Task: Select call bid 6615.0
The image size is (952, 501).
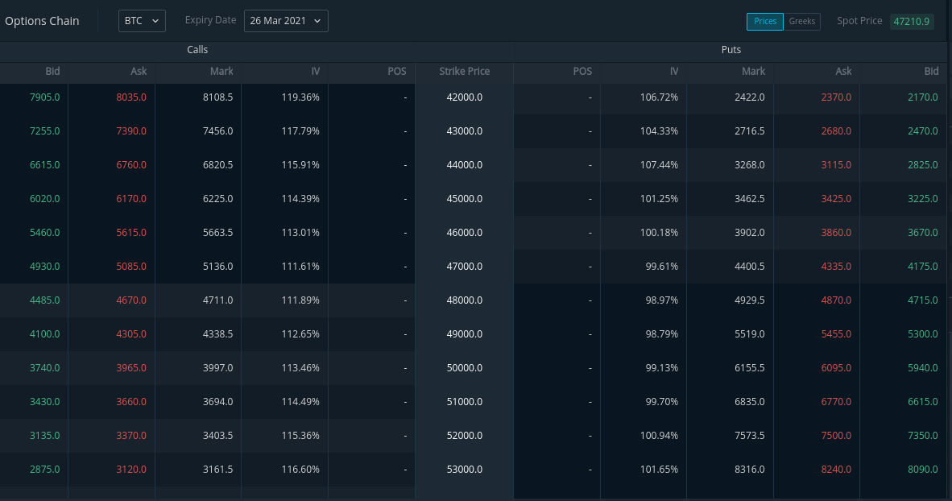Action: point(45,164)
